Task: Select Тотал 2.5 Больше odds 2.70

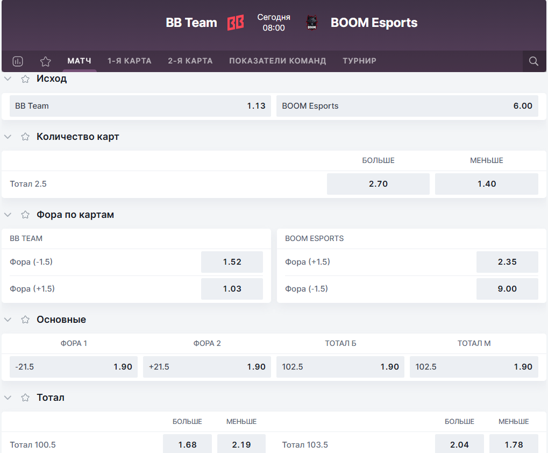Action: pos(378,184)
